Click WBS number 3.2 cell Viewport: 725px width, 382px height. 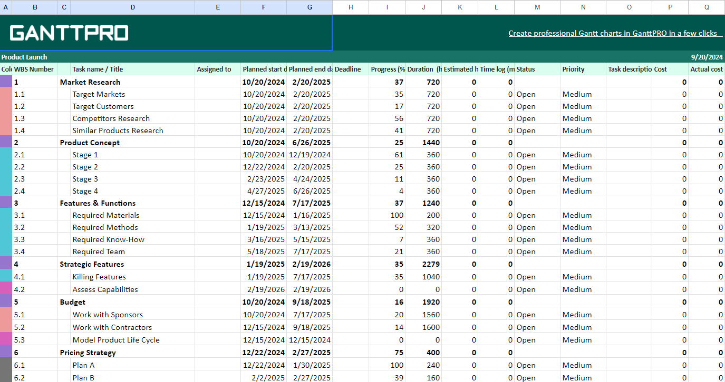point(35,227)
